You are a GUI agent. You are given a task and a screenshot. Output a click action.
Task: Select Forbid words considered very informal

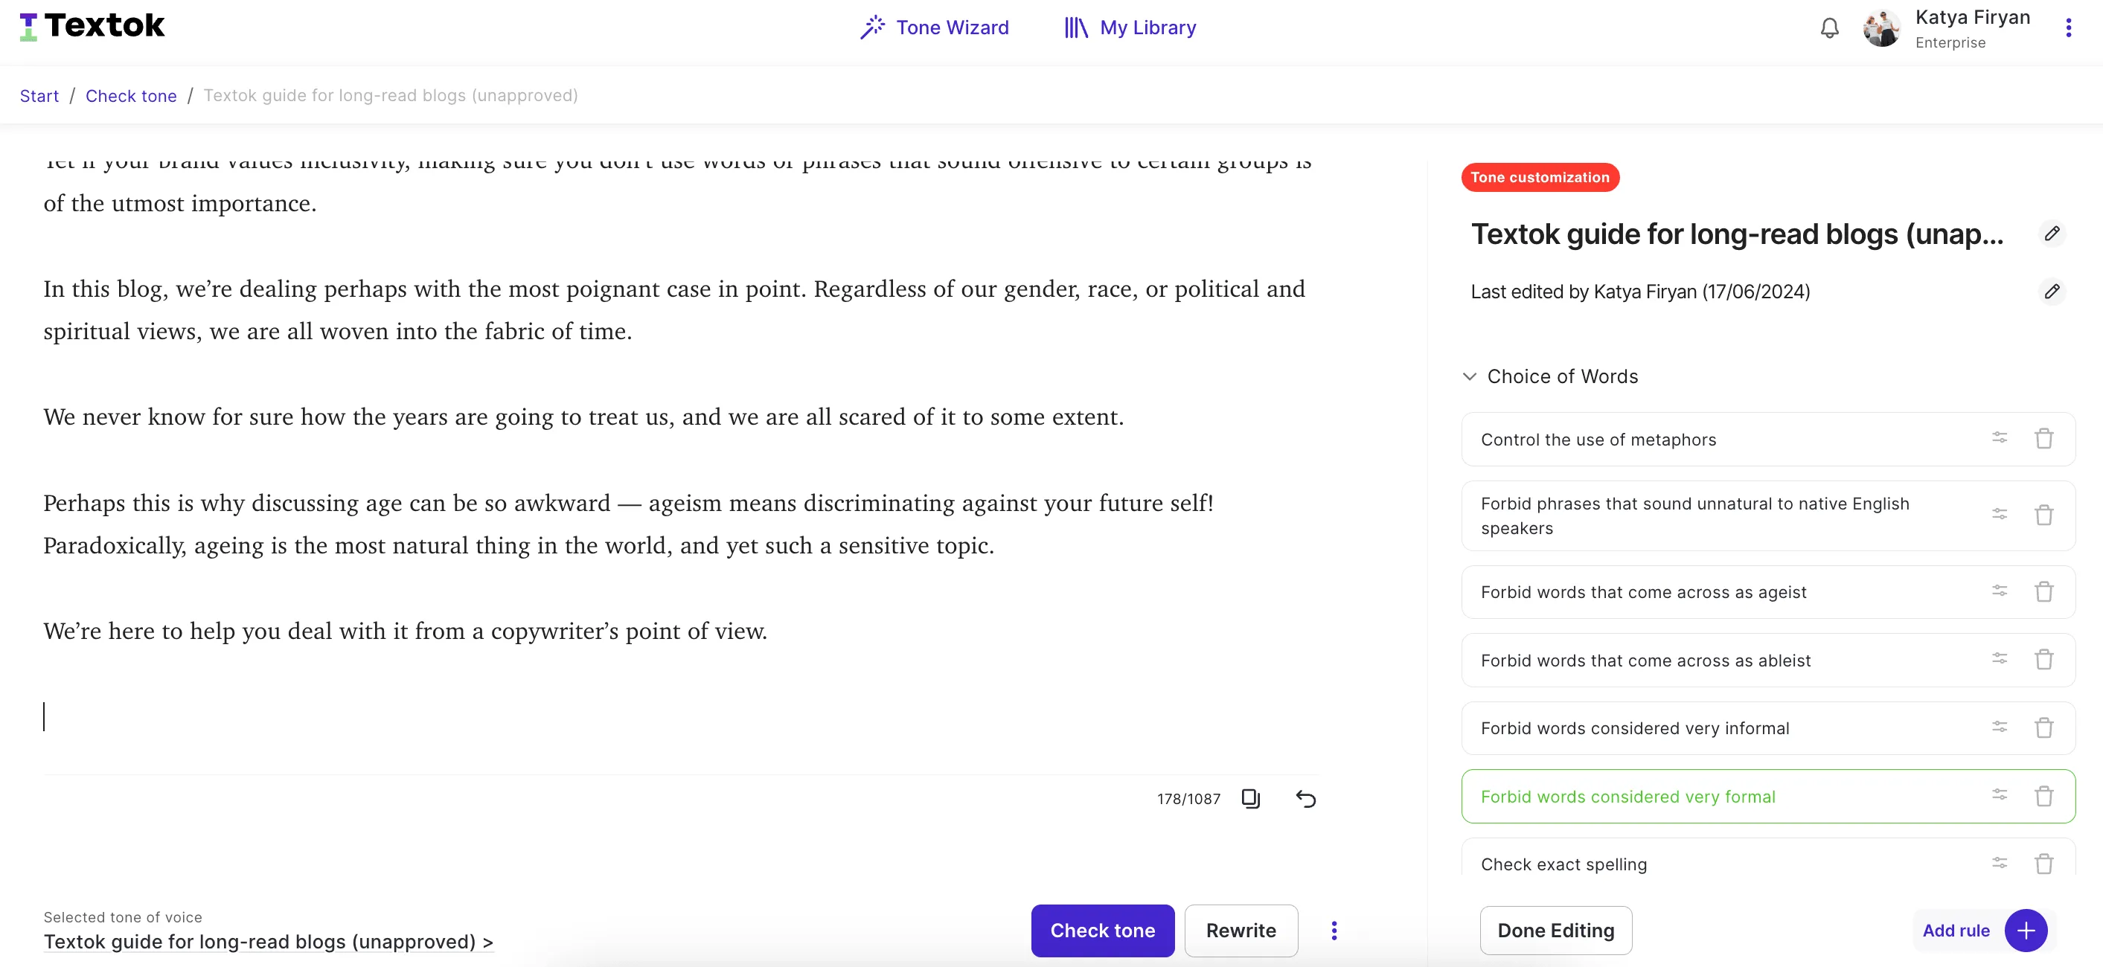pos(1767,728)
